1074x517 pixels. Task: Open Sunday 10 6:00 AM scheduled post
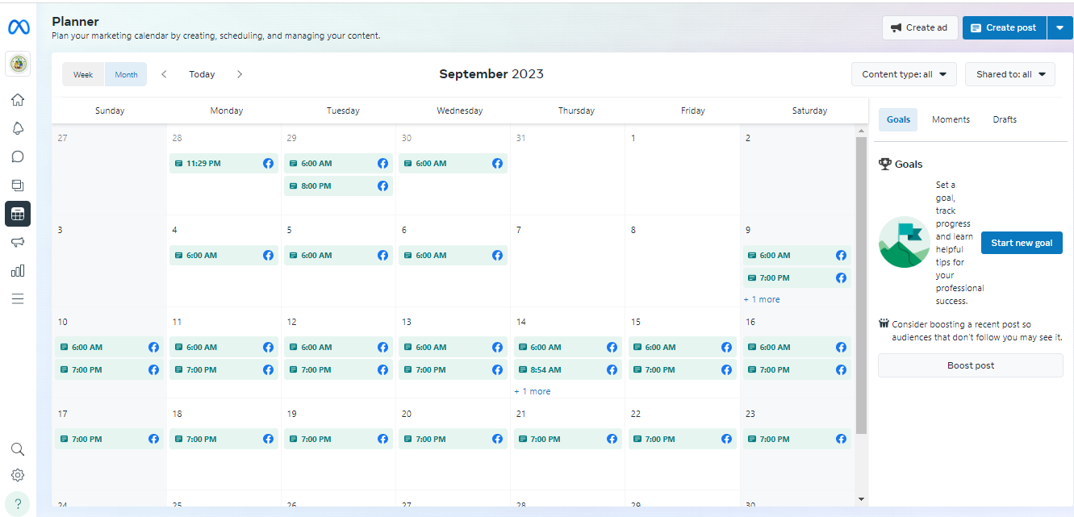109,347
